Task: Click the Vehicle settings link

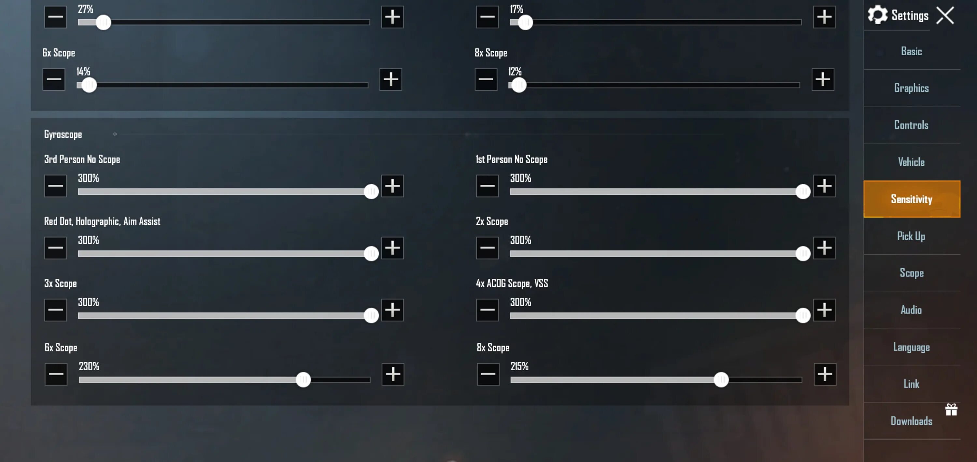Action: (x=912, y=162)
